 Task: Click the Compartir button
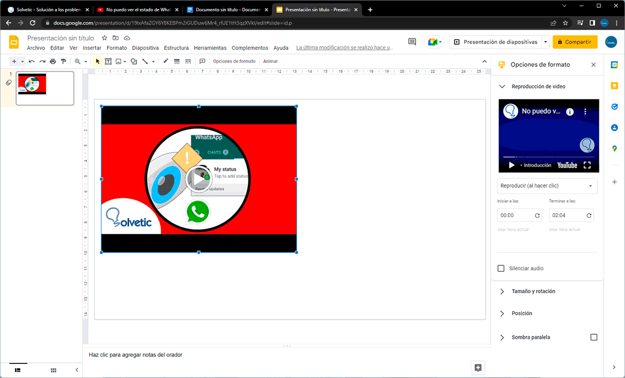pos(575,42)
